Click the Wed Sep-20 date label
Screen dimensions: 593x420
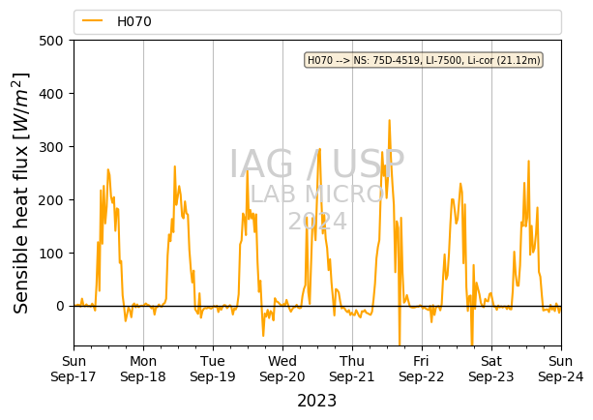click(x=282, y=369)
